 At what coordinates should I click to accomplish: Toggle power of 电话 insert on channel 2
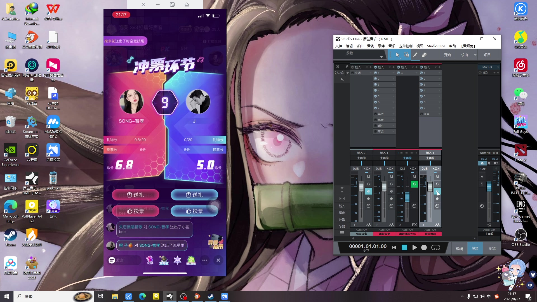click(x=376, y=114)
